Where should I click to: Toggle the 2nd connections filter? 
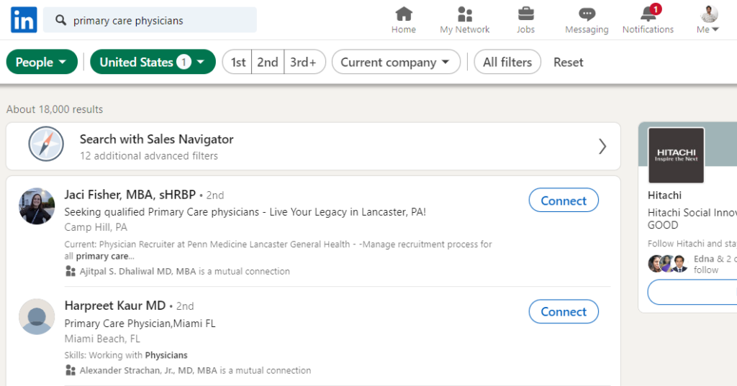[268, 63]
